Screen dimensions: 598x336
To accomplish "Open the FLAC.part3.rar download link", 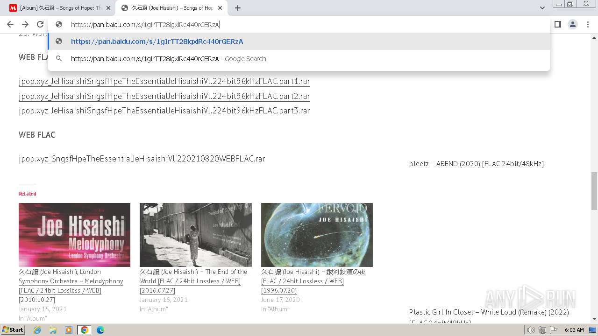I will pyautogui.click(x=164, y=111).
